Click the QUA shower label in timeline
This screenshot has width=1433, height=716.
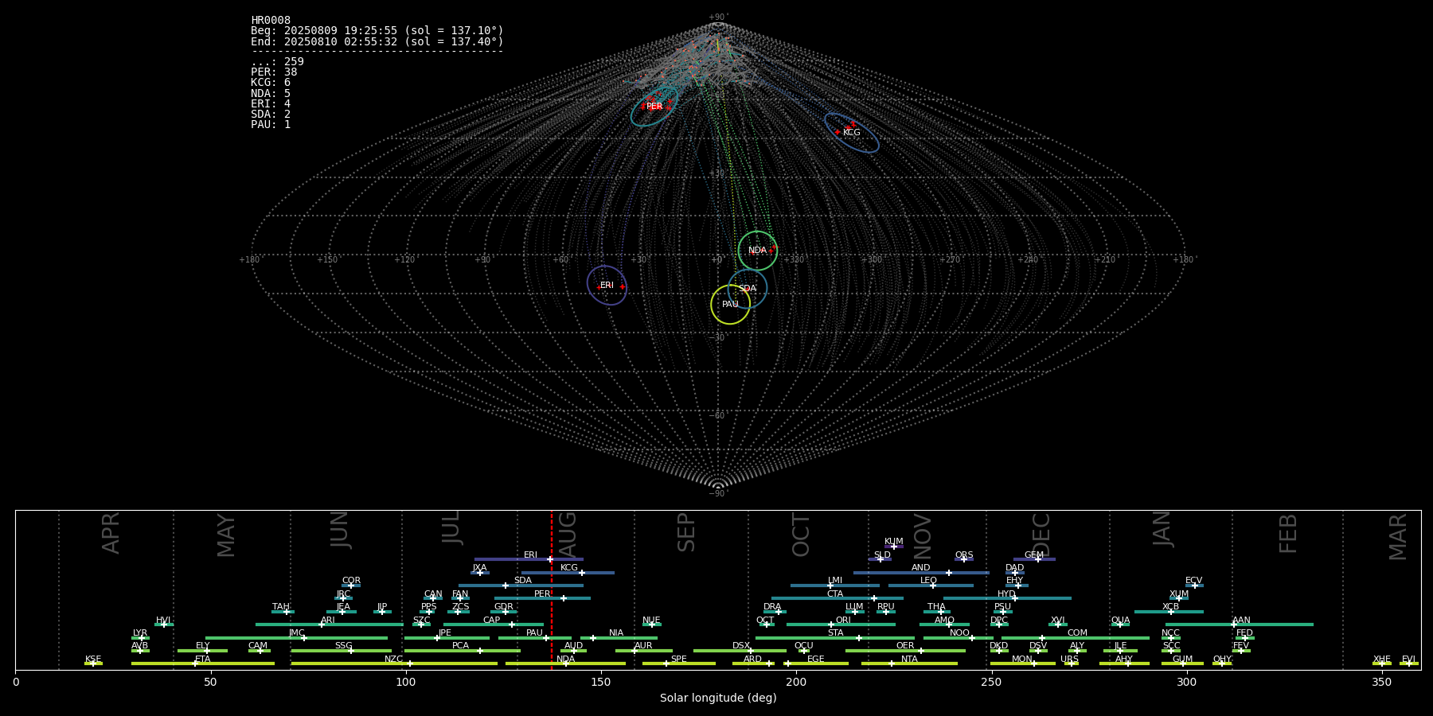(1120, 621)
